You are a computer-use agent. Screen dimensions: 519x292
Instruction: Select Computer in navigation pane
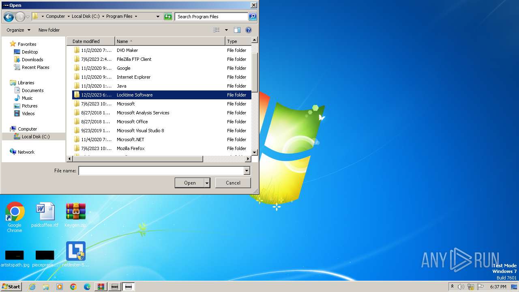coord(27,129)
